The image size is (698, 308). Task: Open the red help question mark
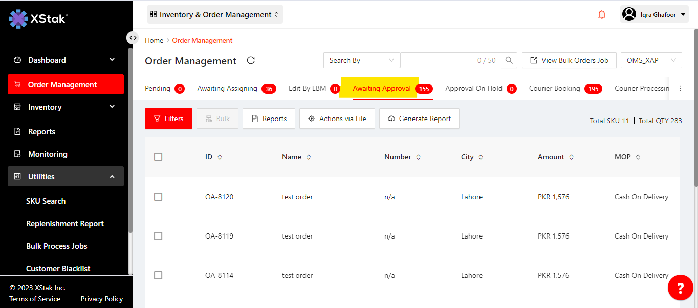point(680,288)
